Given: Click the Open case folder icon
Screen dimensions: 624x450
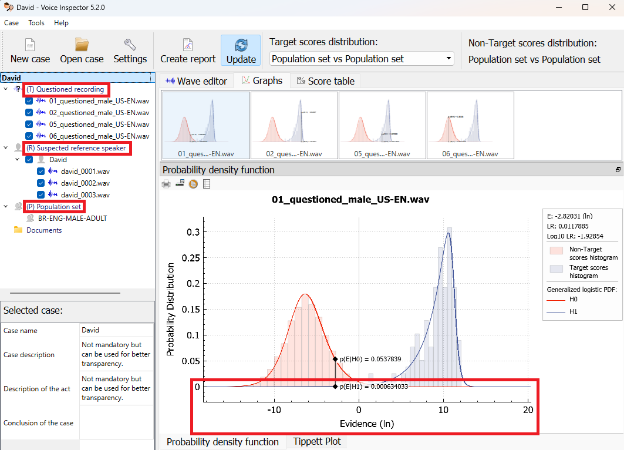Looking at the screenshot, I should 82,44.
